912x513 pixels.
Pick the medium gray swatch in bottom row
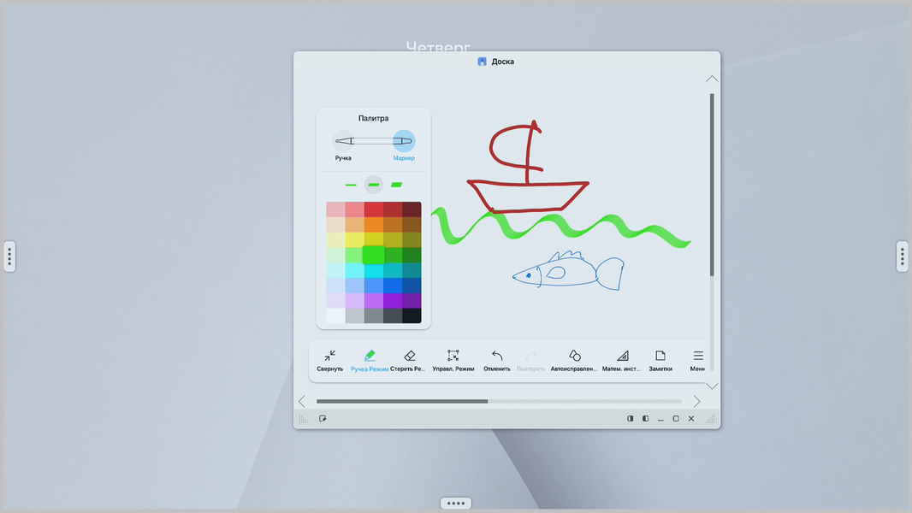pyautogui.click(x=373, y=315)
